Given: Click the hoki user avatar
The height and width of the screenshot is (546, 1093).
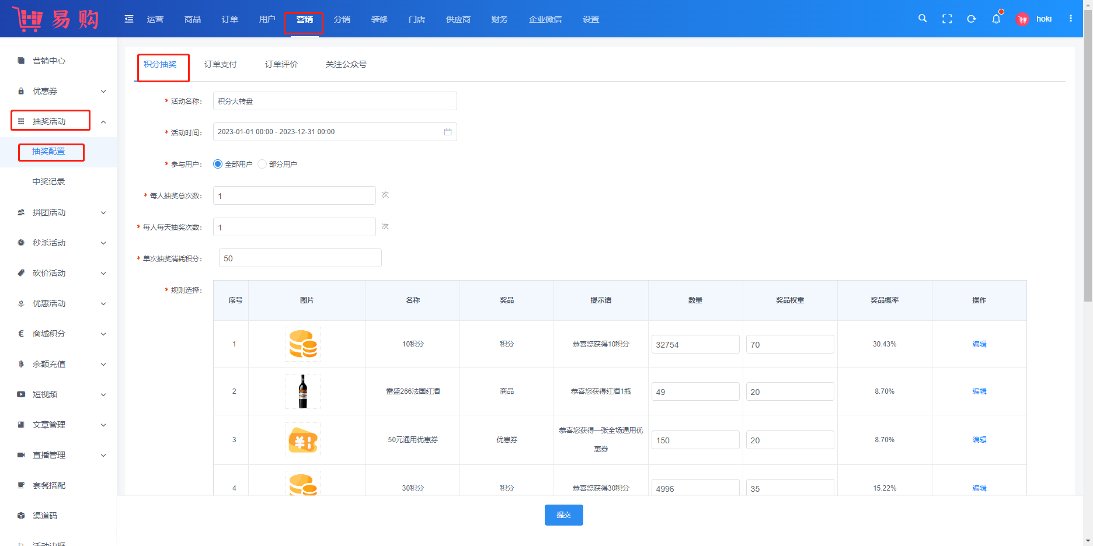Looking at the screenshot, I should click(1022, 19).
